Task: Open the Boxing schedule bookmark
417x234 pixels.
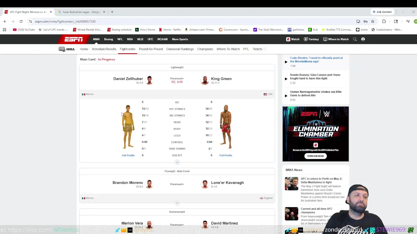Action: click(x=119, y=30)
